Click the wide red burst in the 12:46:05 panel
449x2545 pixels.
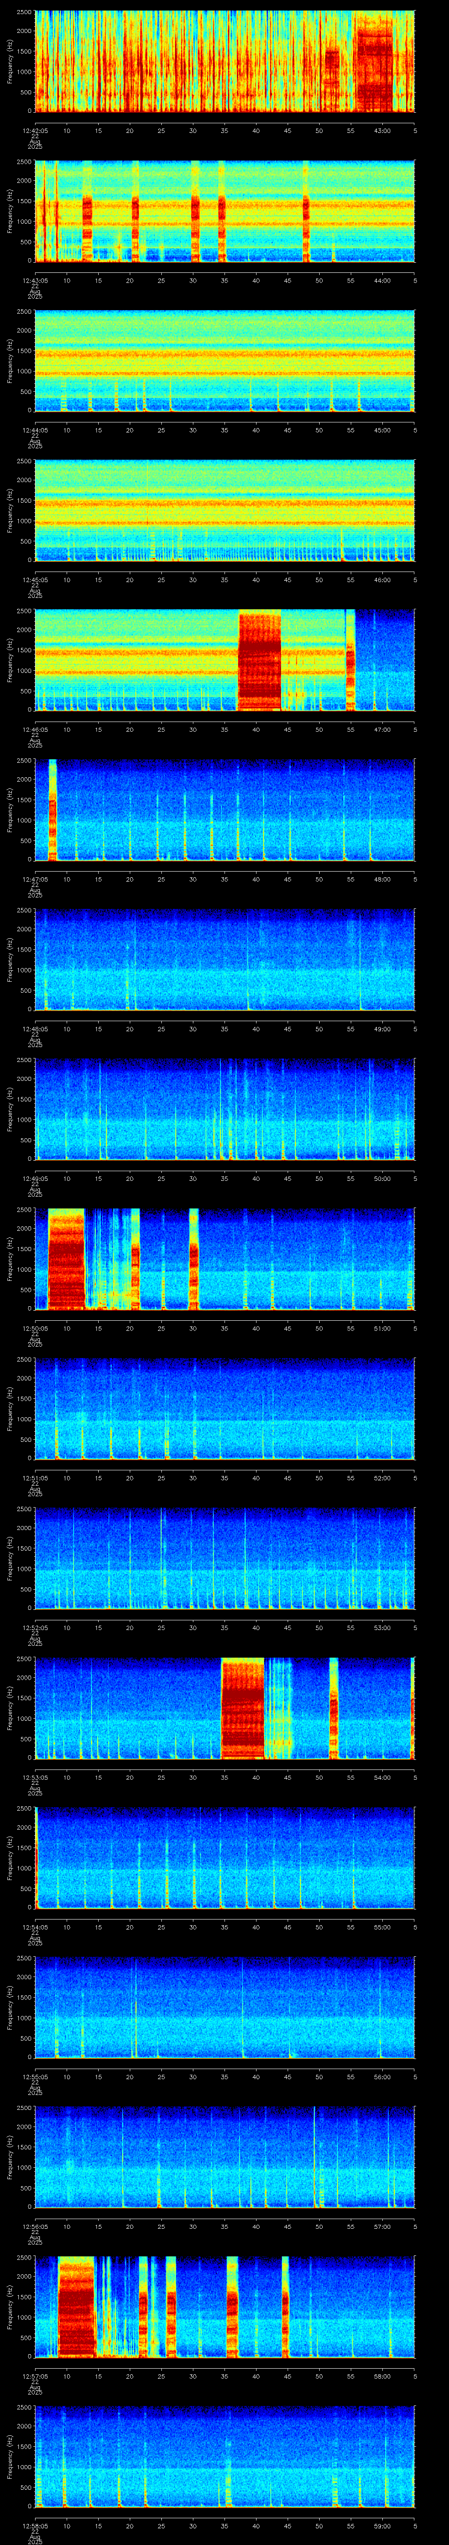tap(260, 661)
